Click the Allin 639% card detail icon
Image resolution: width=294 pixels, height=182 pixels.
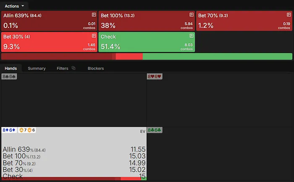(x=94, y=15)
